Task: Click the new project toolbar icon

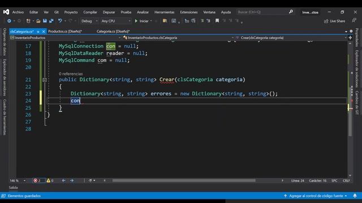Action: coord(28,21)
